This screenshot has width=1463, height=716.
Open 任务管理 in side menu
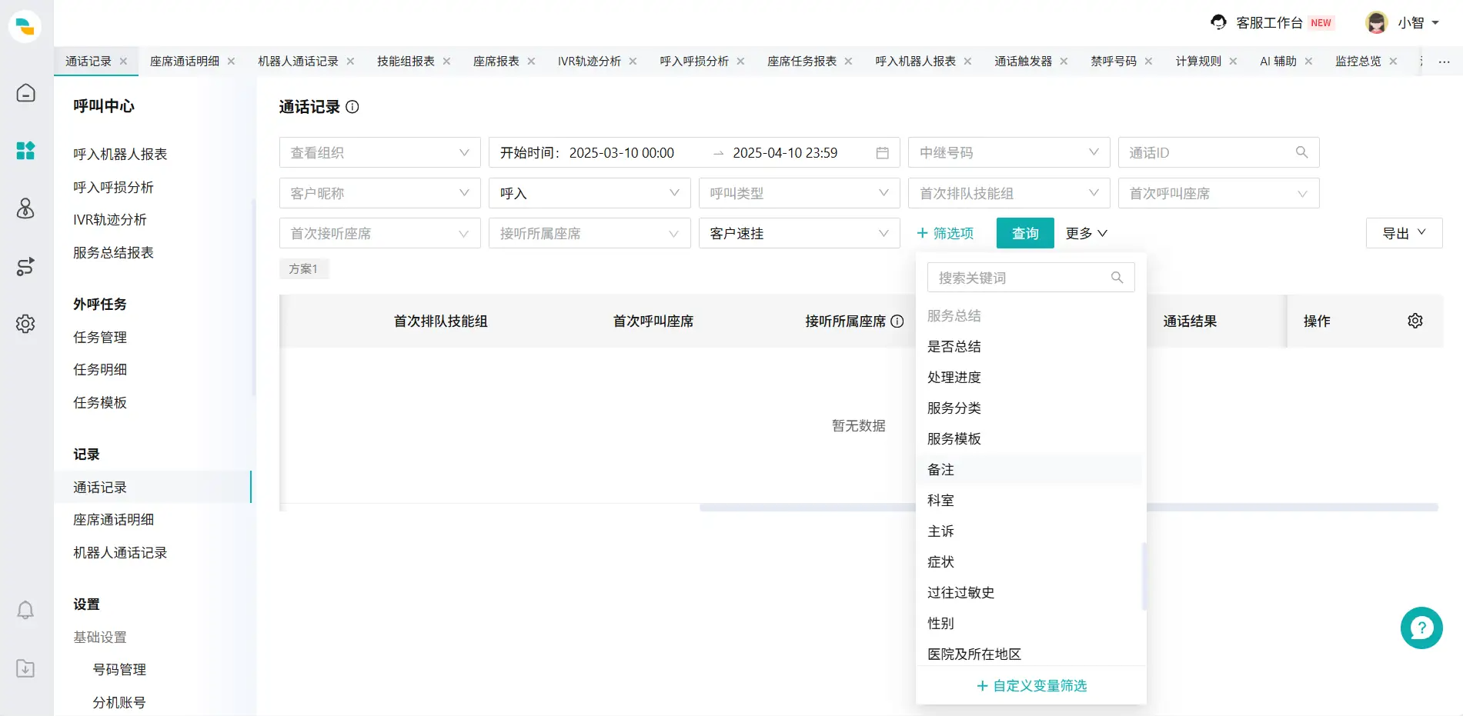100,337
